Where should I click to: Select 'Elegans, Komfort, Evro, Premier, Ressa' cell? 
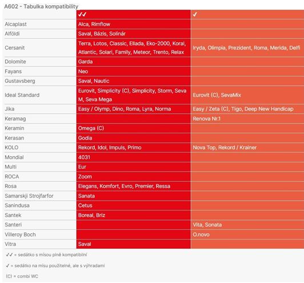133,186
